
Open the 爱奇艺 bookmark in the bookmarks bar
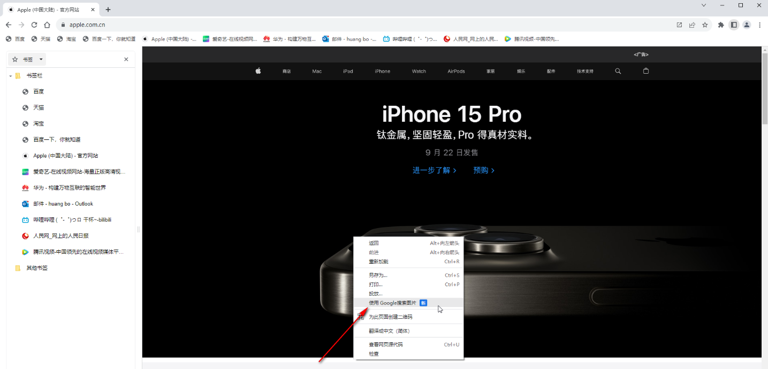click(x=231, y=39)
